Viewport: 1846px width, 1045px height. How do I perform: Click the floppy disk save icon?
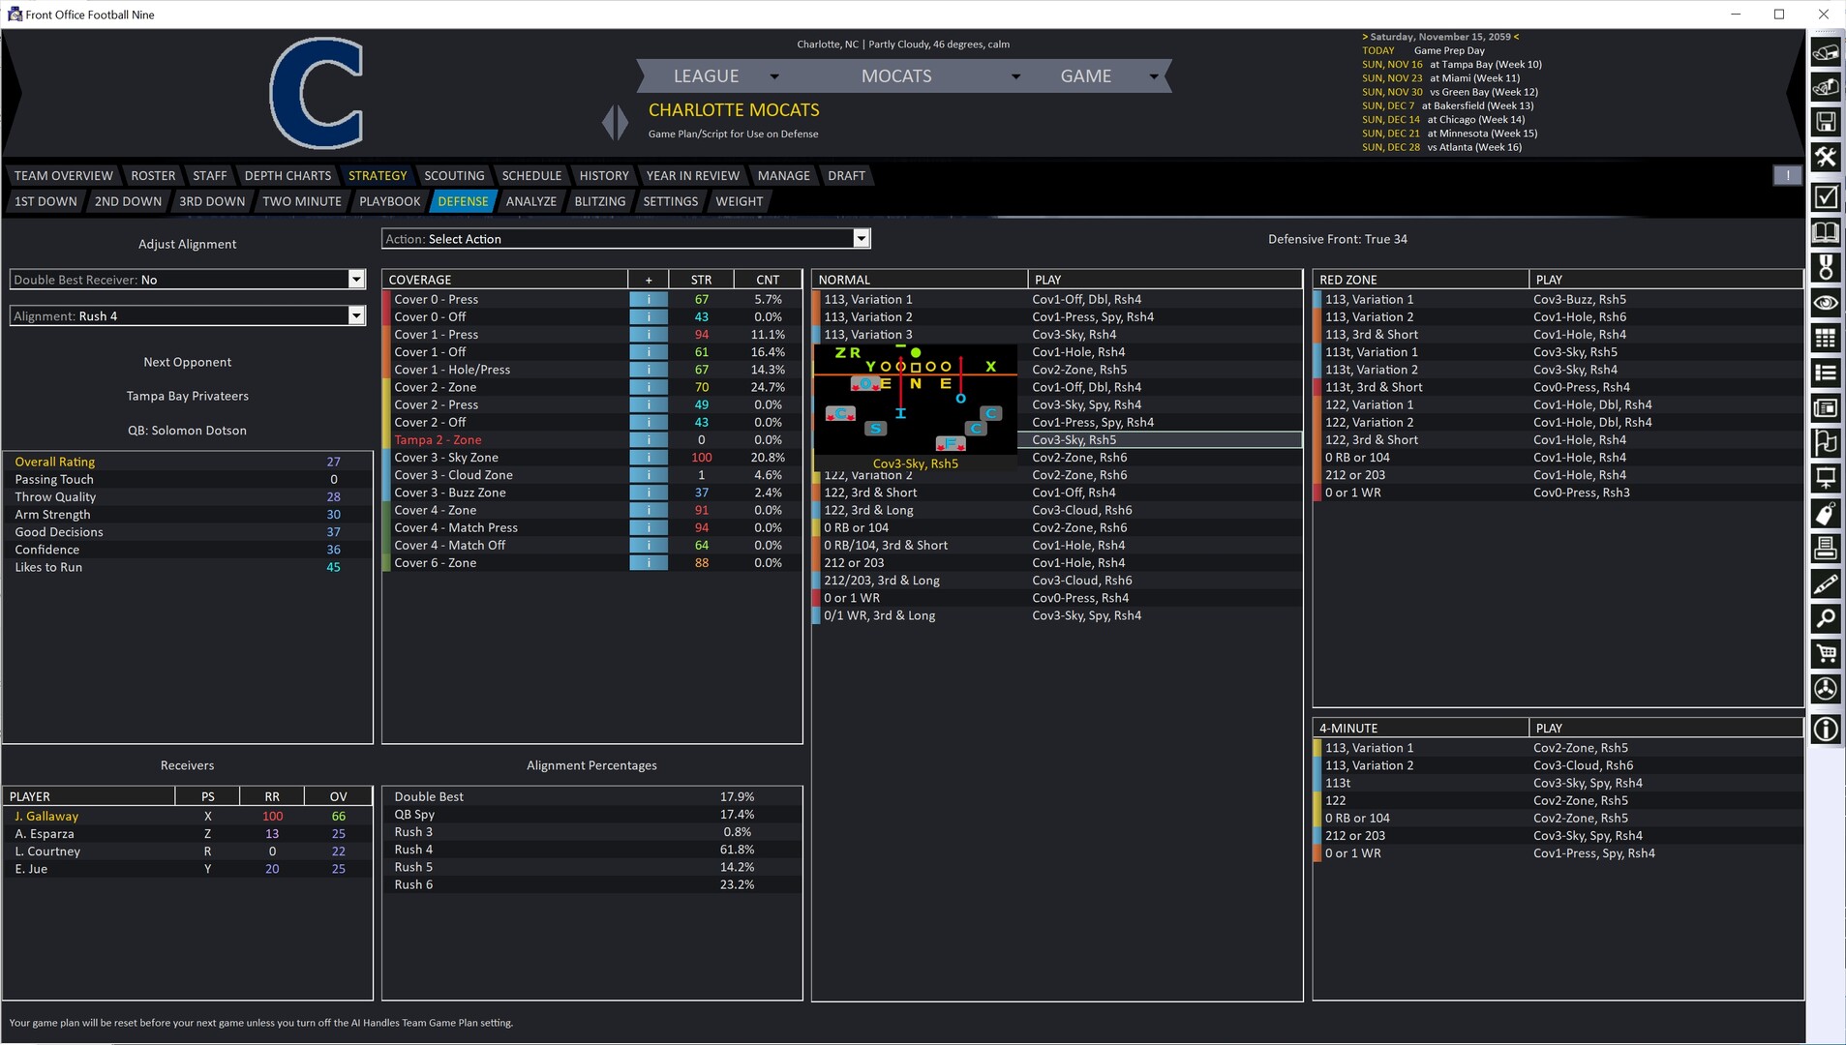click(1826, 122)
